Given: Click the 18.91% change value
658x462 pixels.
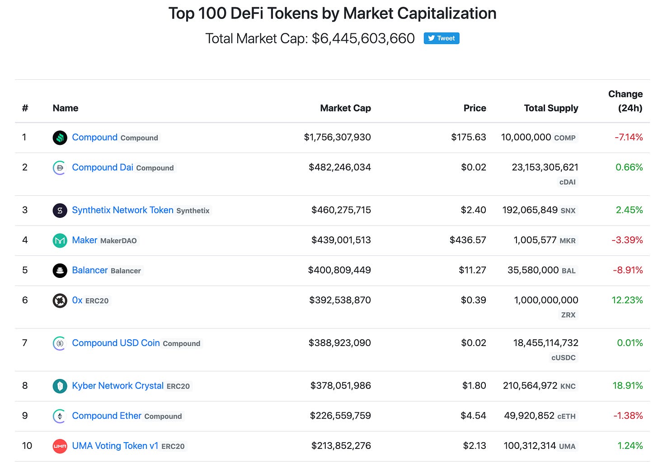Looking at the screenshot, I should coord(627,386).
